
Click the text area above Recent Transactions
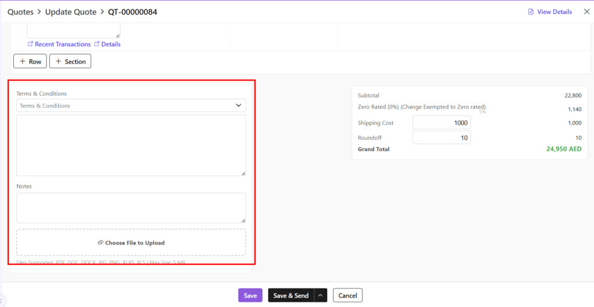coord(74,30)
